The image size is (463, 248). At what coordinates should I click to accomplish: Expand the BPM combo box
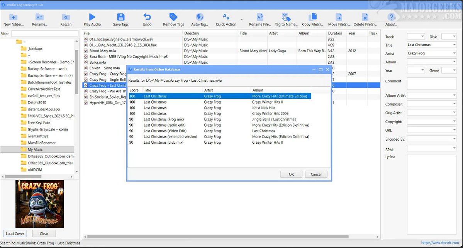(454, 148)
